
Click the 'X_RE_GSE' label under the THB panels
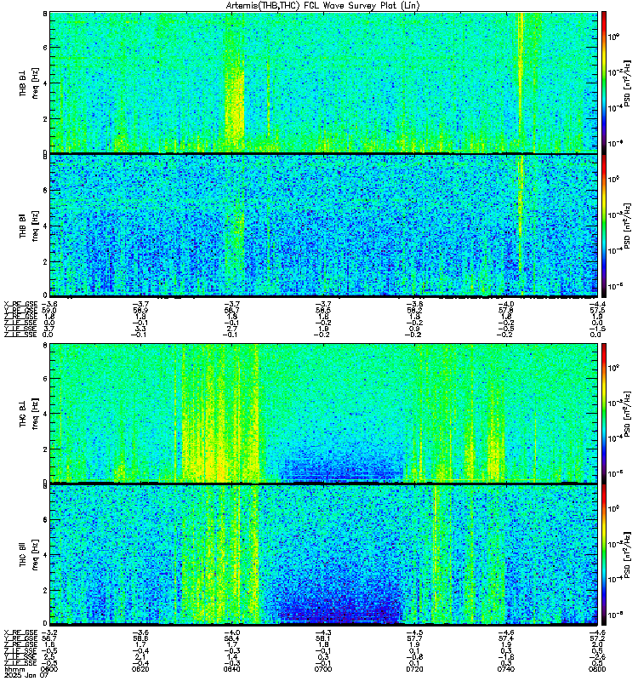coord(20,304)
